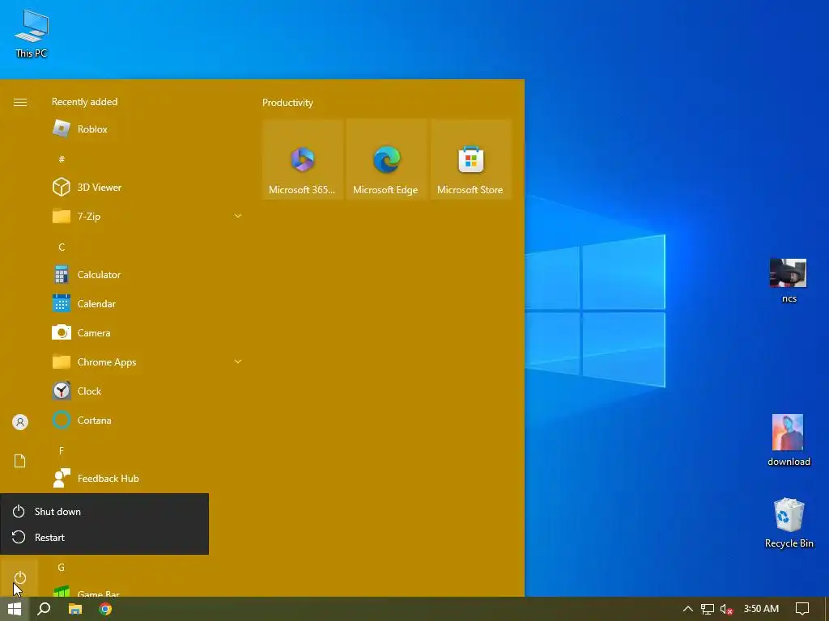Click the Microsoft 365 tile
This screenshot has height=621, width=829.
coord(303,159)
